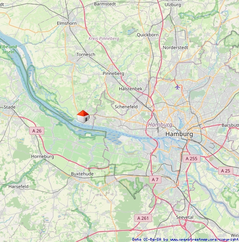Select the Elmshorn town label
This screenshot has width=239, height=242.
[x=67, y=23]
